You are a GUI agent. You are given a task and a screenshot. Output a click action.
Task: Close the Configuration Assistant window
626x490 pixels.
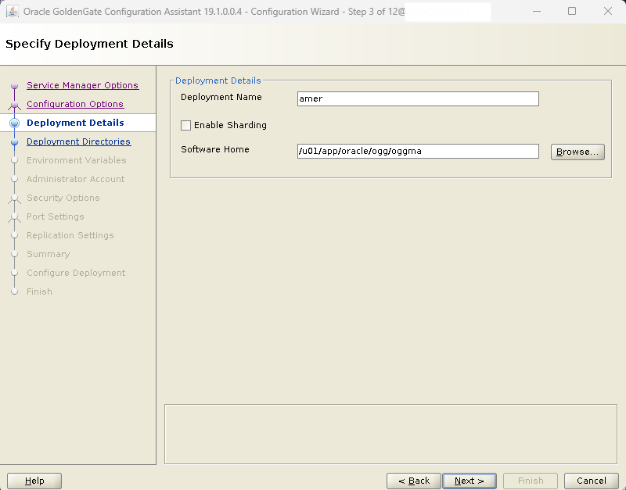608,11
